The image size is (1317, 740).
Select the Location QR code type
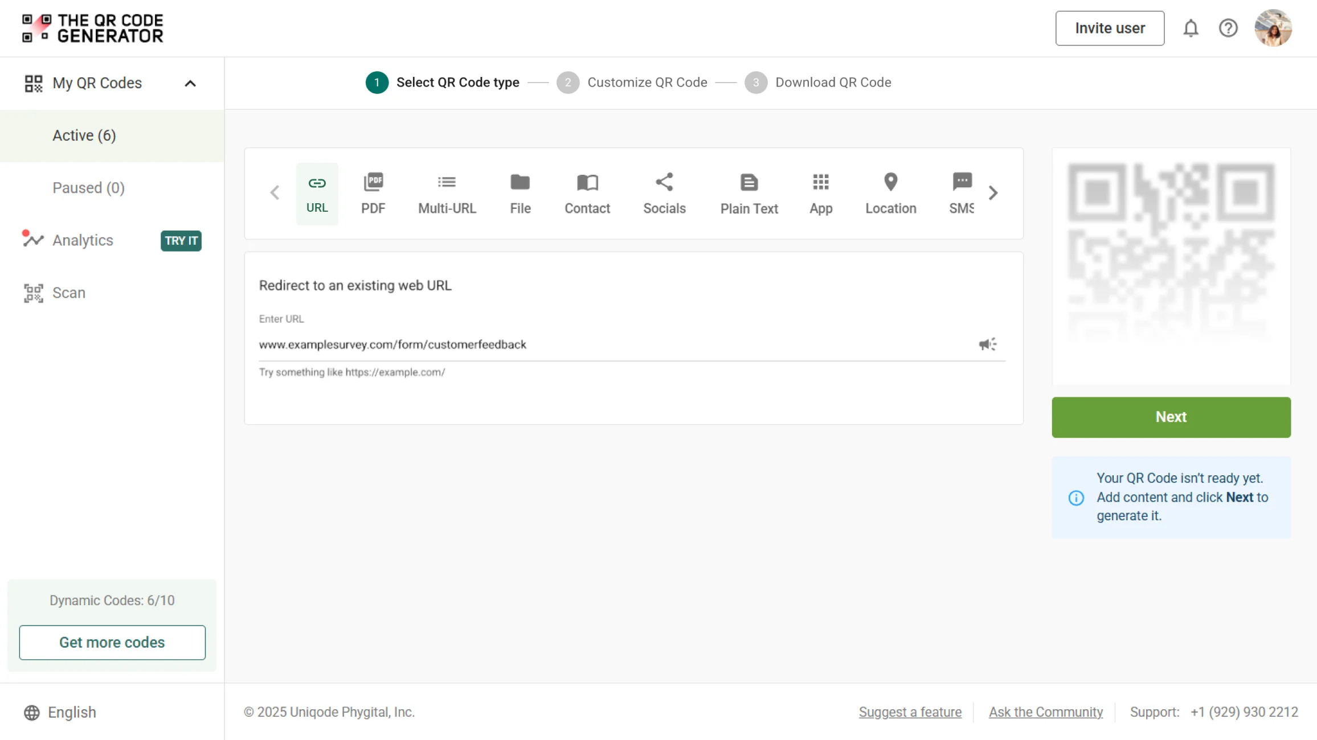click(890, 194)
